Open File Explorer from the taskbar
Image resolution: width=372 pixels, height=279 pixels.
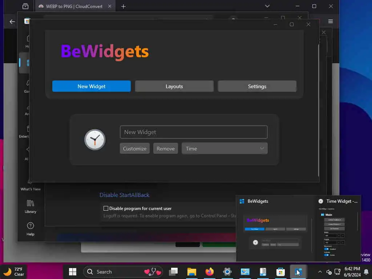191,272
